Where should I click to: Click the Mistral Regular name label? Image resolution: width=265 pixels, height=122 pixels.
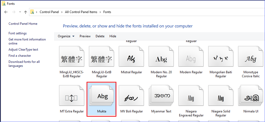[x=131, y=72]
